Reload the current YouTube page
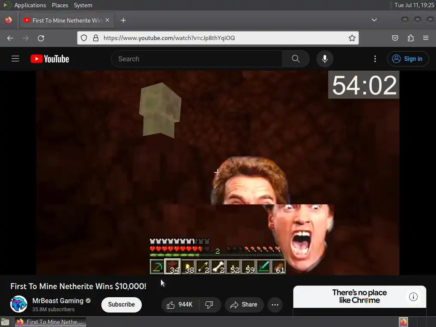Image resolution: width=436 pixels, height=327 pixels. (41, 38)
